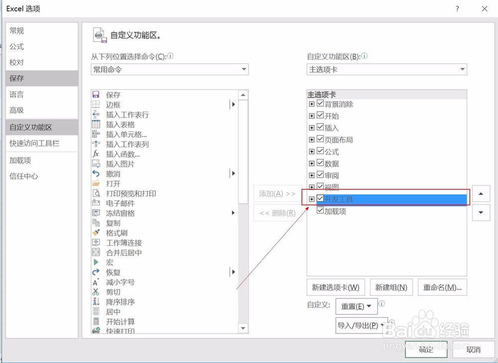The height and width of the screenshot is (363, 498).
Task: Click the 添加(A) >> button
Action: coord(277,193)
